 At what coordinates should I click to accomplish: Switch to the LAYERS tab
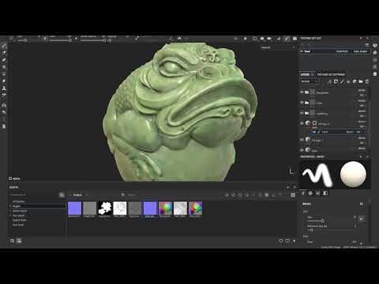pyautogui.click(x=306, y=74)
